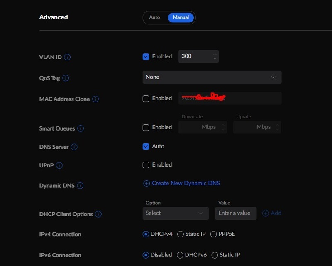This screenshot has width=332, height=266.
Task: Click the DHCP Value 'Enter a value' field
Action: point(236,213)
